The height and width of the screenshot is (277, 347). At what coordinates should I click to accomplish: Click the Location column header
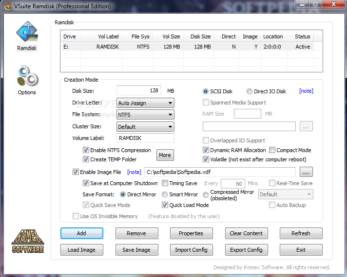pos(274,36)
